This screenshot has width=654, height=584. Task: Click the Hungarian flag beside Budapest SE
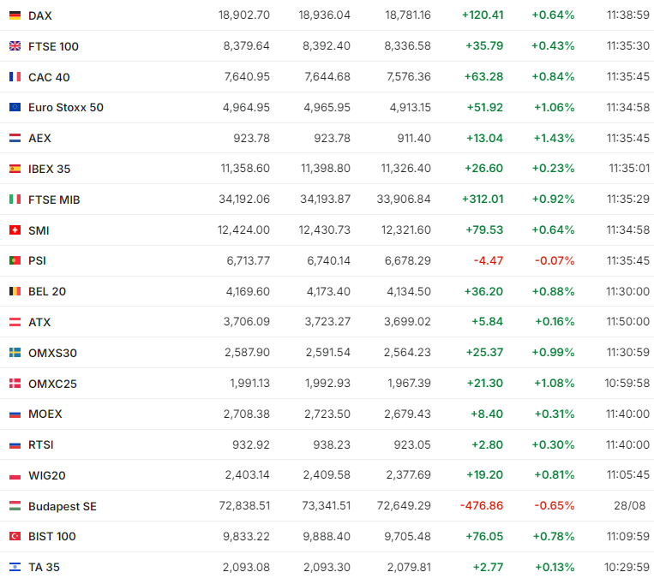click(x=15, y=506)
